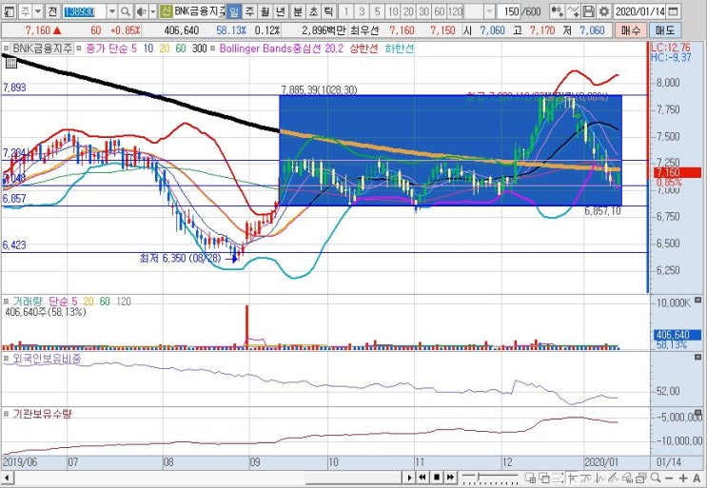
Task: Select interval 10 button
Action: tap(393, 11)
